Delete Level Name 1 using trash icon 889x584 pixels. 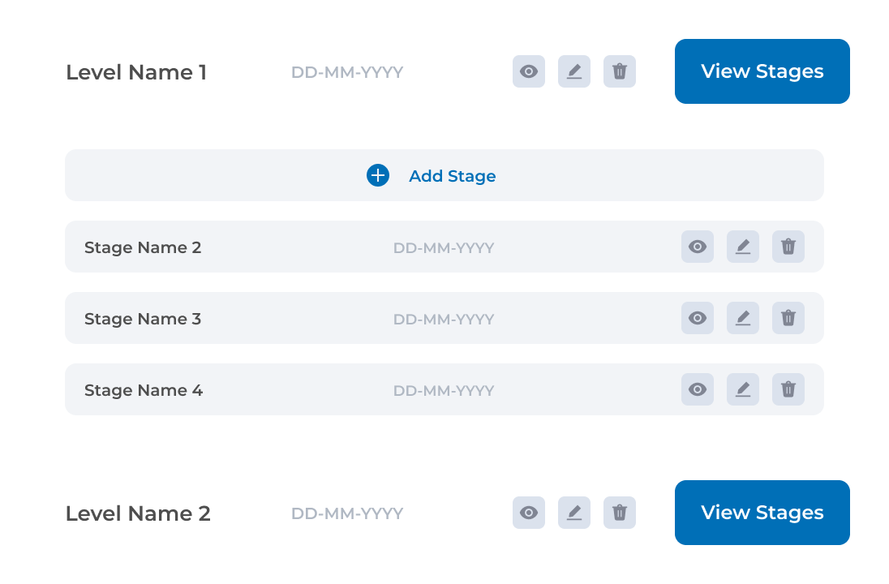(x=619, y=71)
